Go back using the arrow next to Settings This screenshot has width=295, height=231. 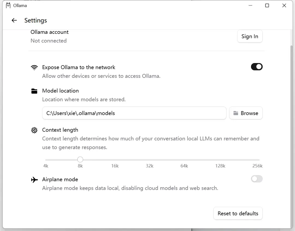pyautogui.click(x=14, y=20)
